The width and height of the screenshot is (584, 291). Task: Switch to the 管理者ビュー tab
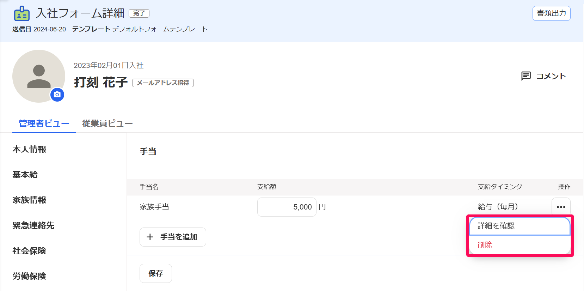coord(44,123)
